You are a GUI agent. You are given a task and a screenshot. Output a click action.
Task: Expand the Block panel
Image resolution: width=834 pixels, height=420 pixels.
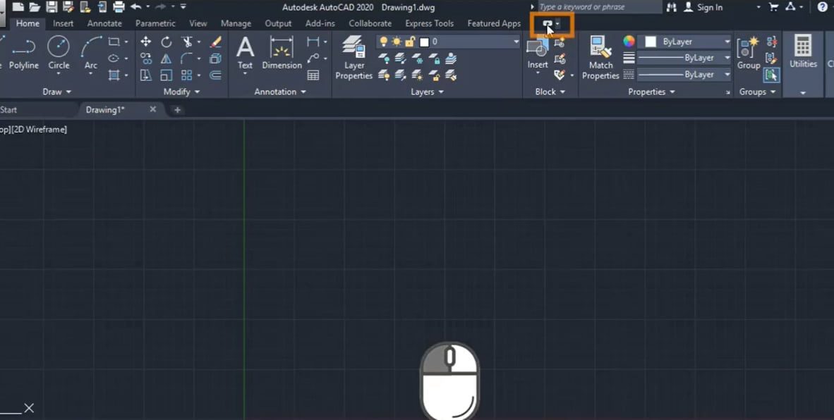pyautogui.click(x=550, y=92)
